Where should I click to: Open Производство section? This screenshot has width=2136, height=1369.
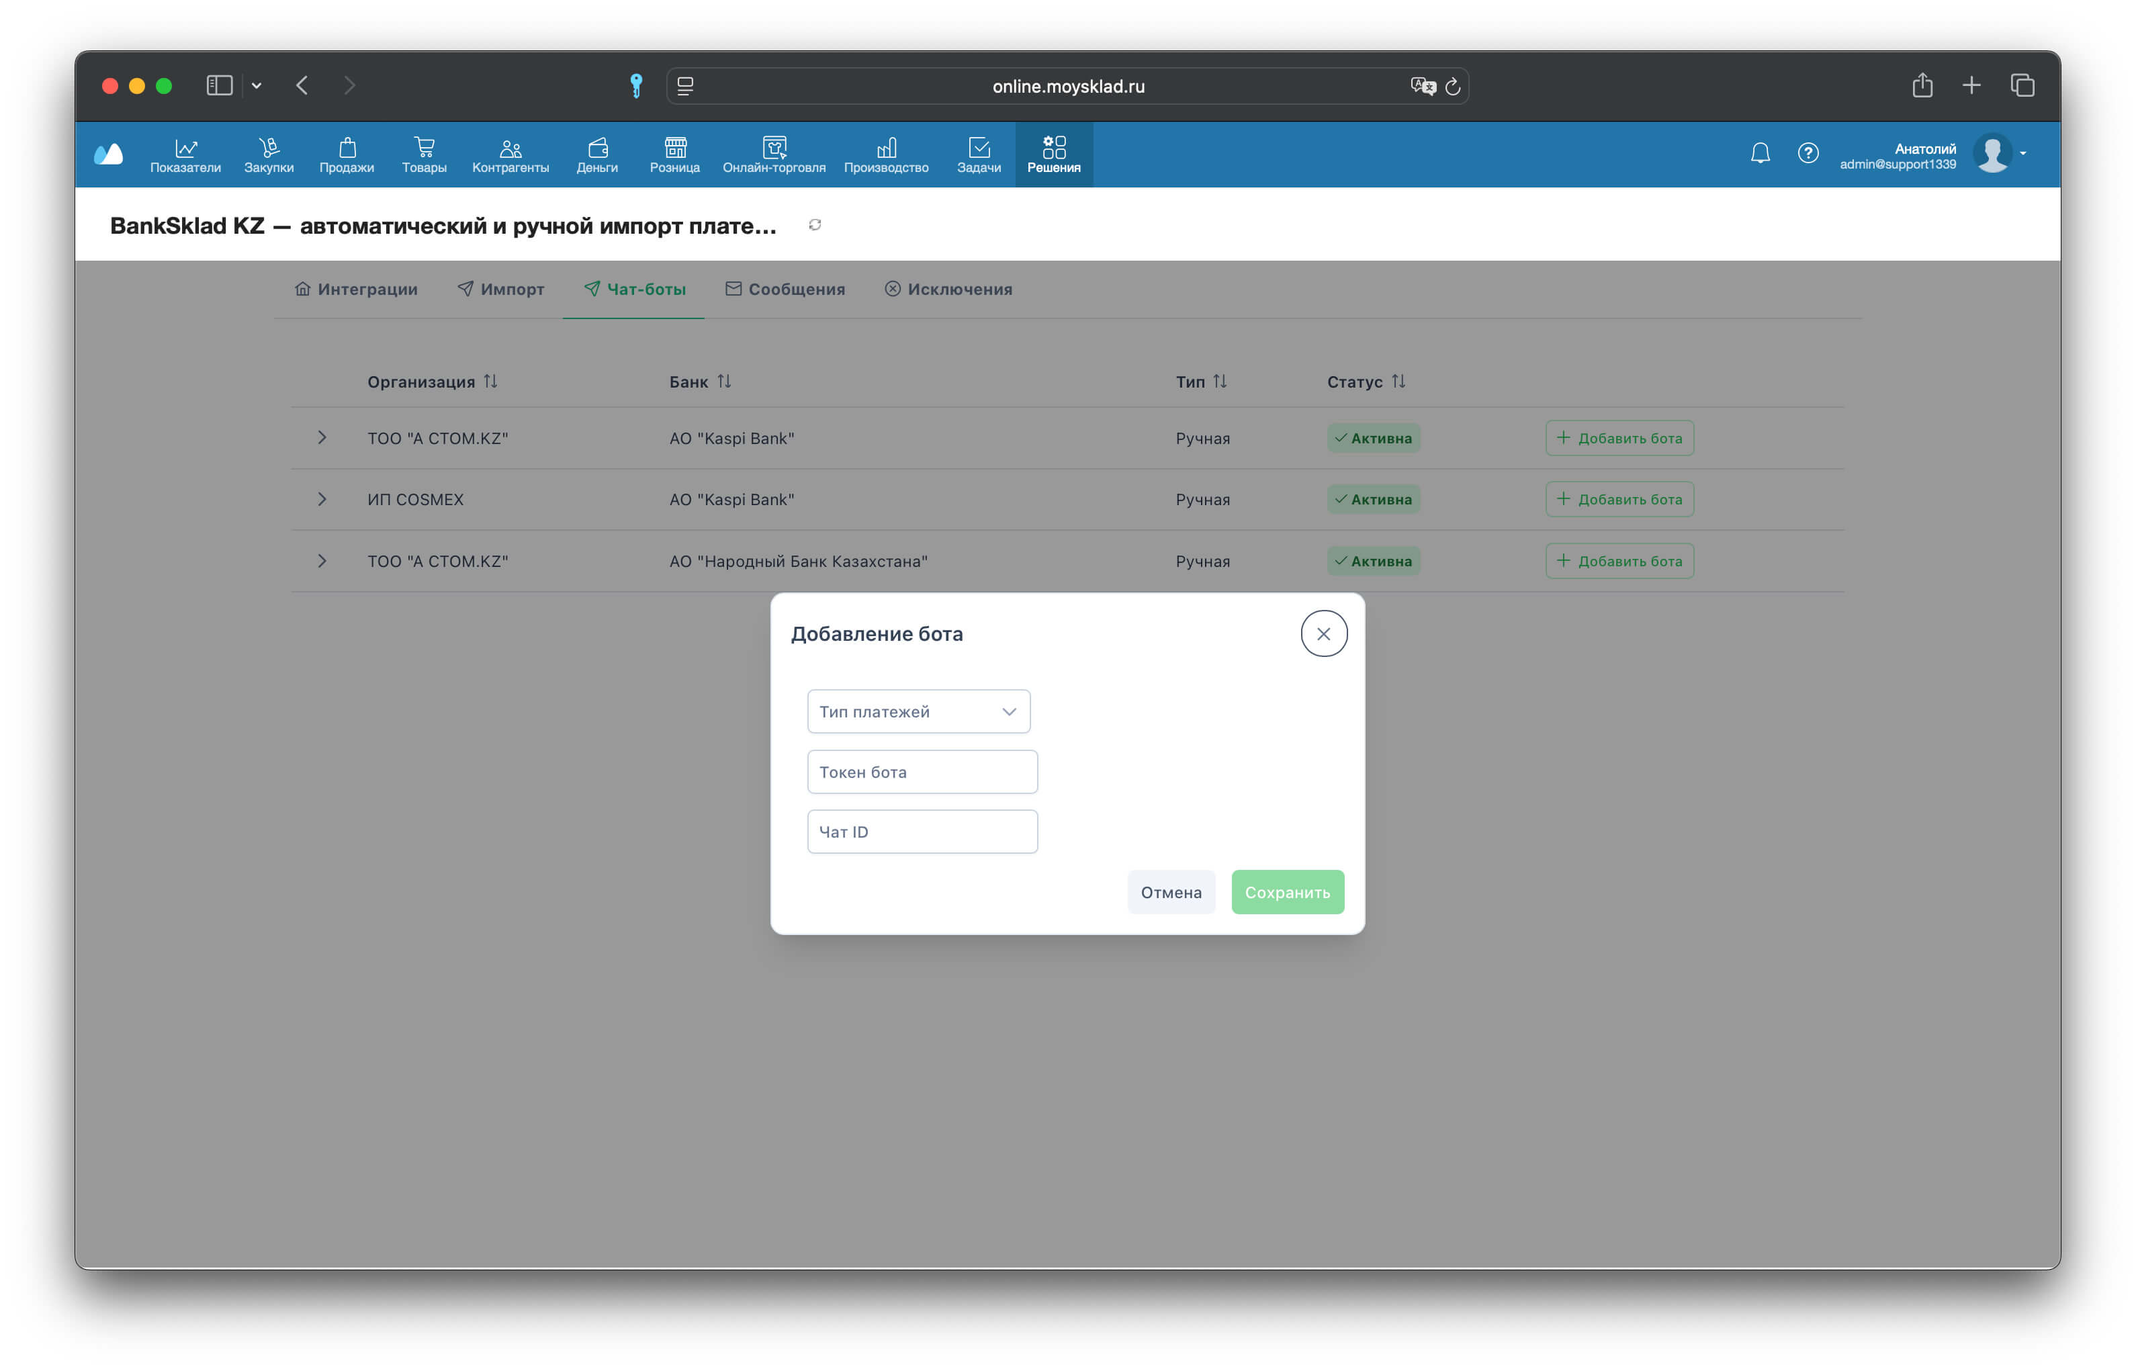click(886, 154)
